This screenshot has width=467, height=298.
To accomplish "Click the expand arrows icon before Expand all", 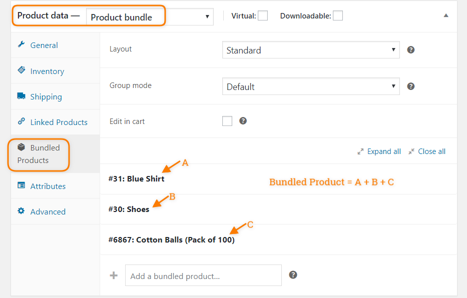I will tap(360, 151).
